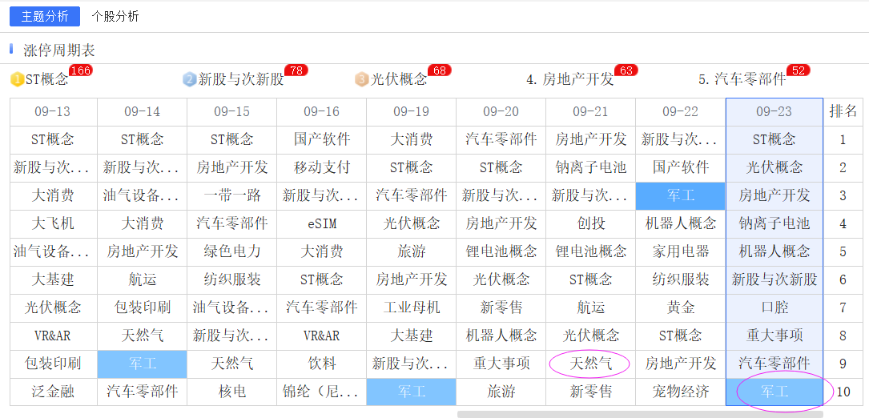Click the 宠物经济 cell
Screen dimensions: 869x418
point(681,392)
